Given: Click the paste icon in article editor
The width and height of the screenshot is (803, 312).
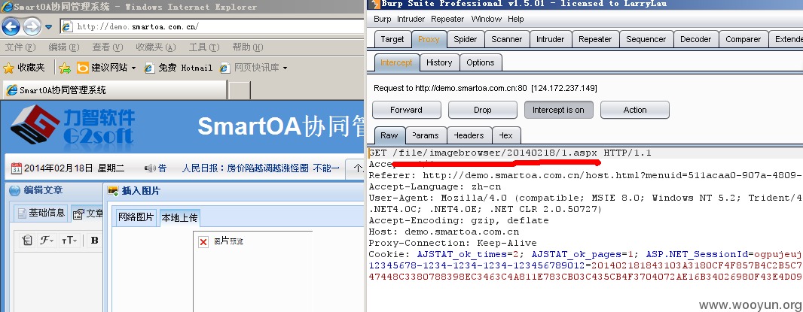Looking at the screenshot, I should click(x=27, y=241).
